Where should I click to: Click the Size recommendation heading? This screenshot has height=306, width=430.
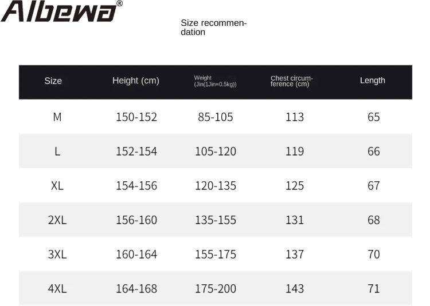point(213,27)
